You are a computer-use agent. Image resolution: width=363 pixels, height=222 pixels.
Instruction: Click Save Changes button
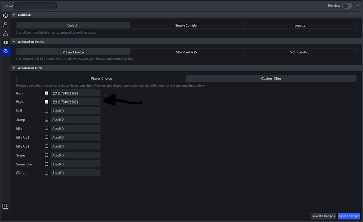click(349, 216)
